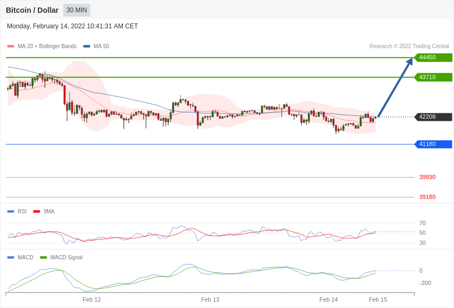Click the MA 50 legend swatch
Image resolution: width=454 pixels, height=308 pixels.
87,47
